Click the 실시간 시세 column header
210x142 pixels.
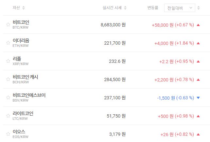point(112,8)
